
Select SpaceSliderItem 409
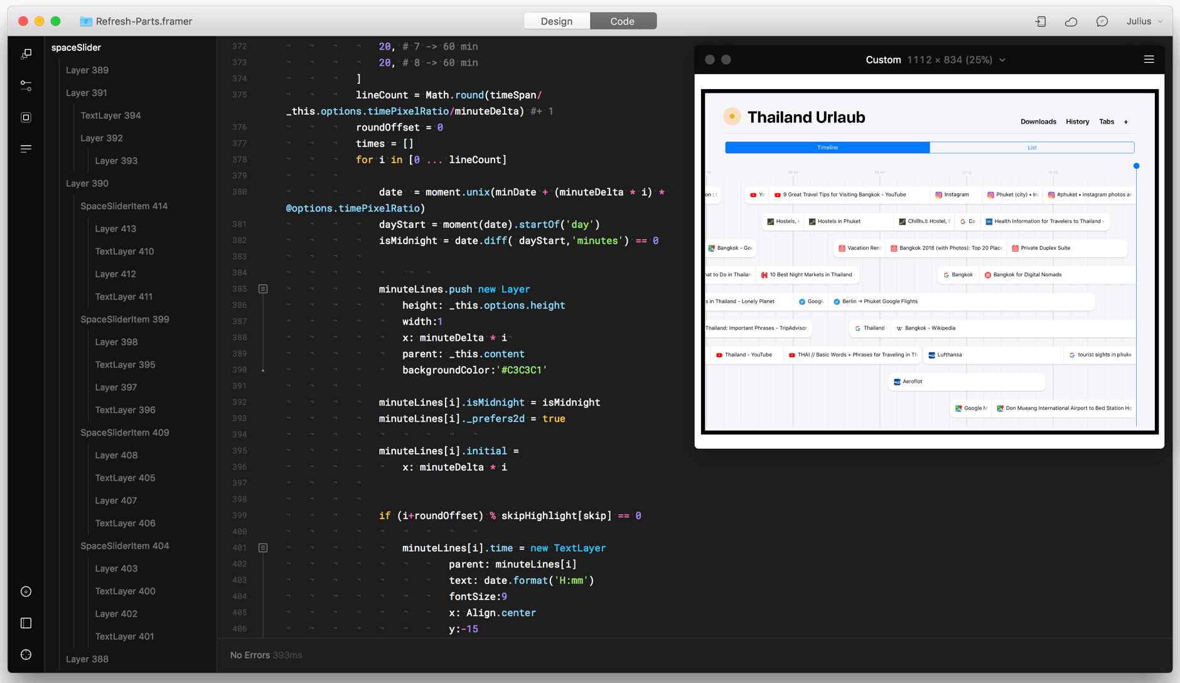pos(125,433)
